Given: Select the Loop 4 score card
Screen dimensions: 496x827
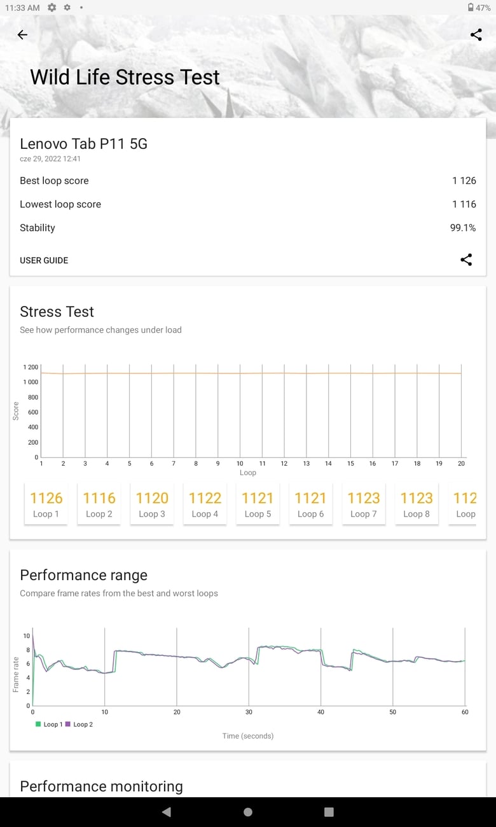Looking at the screenshot, I should click(205, 504).
